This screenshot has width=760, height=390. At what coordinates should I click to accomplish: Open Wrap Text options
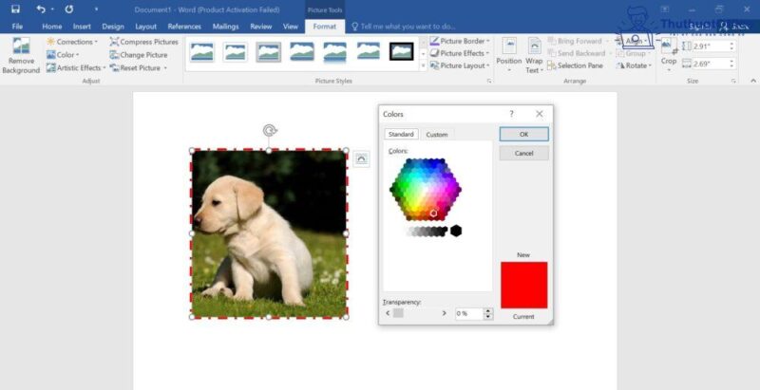click(534, 56)
